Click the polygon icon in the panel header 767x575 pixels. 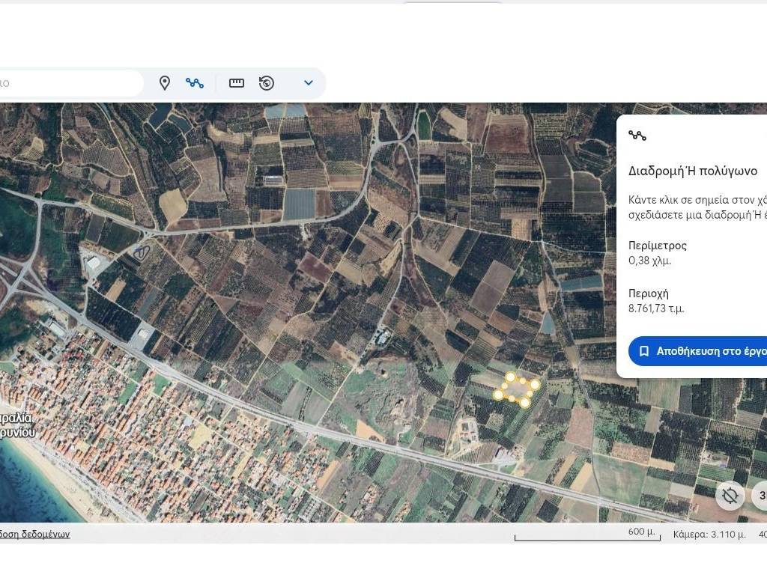637,136
